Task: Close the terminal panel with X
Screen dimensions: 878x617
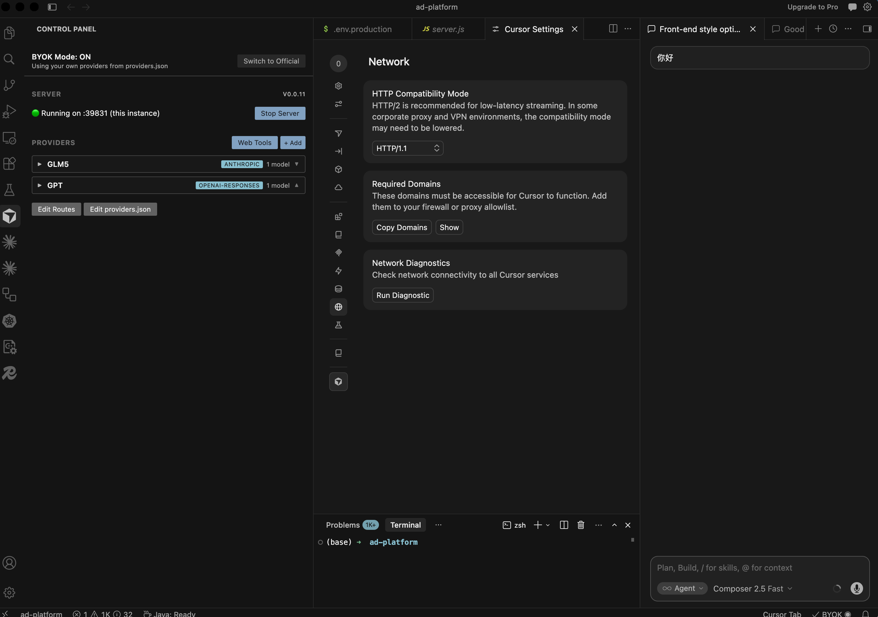Action: click(628, 525)
